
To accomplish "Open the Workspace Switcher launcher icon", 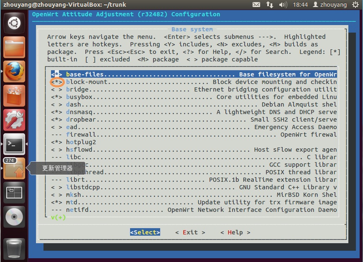I will pyautogui.click(x=14, y=193).
